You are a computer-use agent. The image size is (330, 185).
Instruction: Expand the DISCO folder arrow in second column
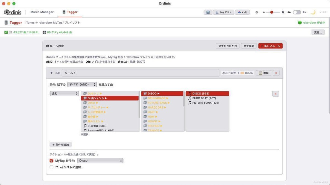[x=159, y=93]
